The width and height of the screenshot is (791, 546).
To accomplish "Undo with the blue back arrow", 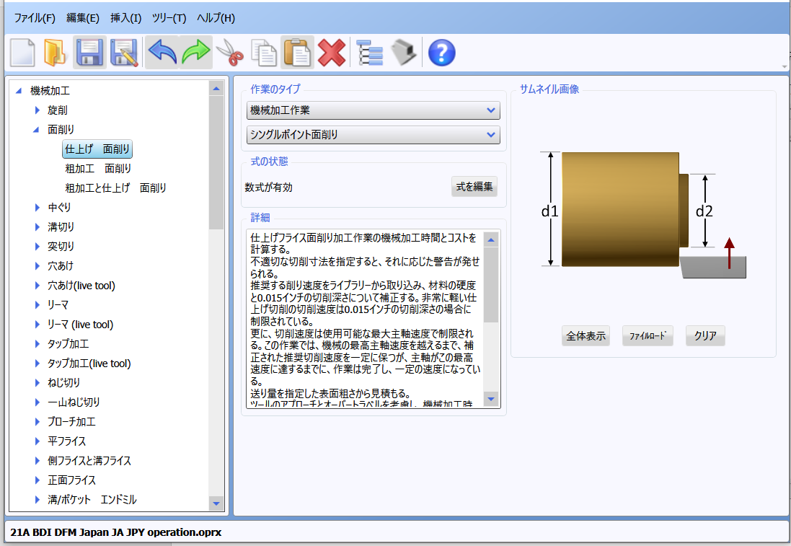I will pos(162,53).
